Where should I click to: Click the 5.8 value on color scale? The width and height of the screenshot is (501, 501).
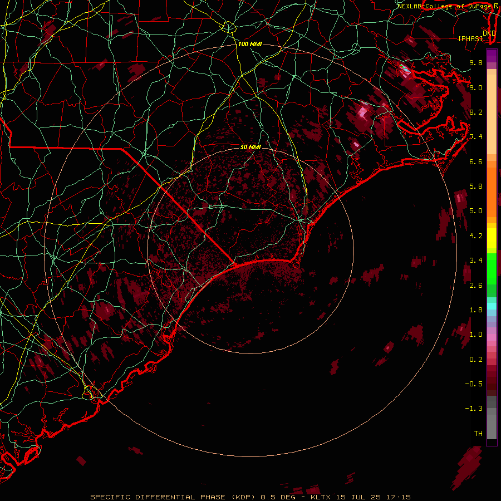click(x=476, y=186)
